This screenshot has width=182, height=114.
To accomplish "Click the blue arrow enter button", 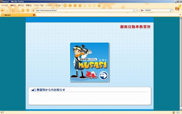I will click(x=104, y=76).
